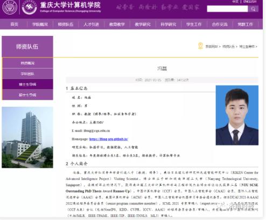266x220 pixels.
Task: Open the Homepage github.io hyperlink
Action: point(109,139)
